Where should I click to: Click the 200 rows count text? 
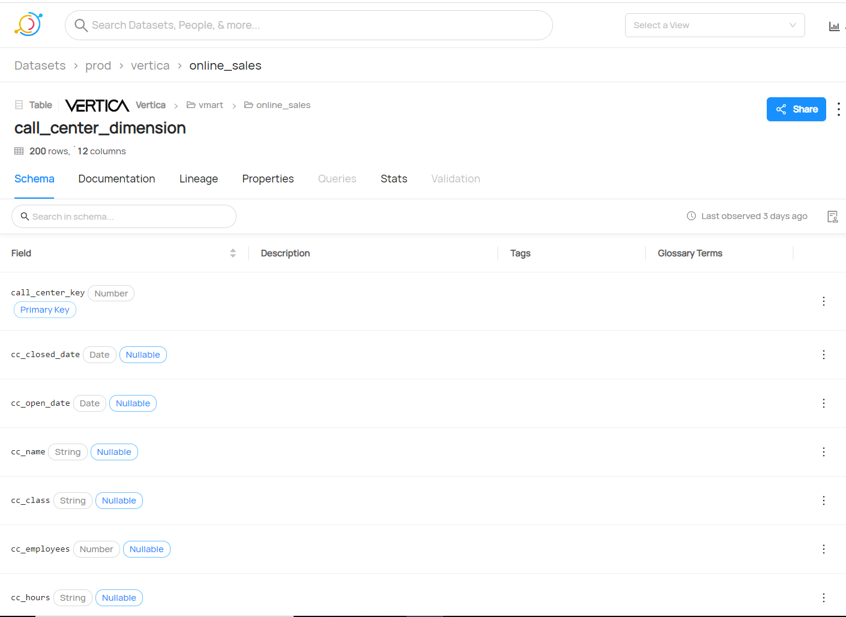(x=49, y=151)
